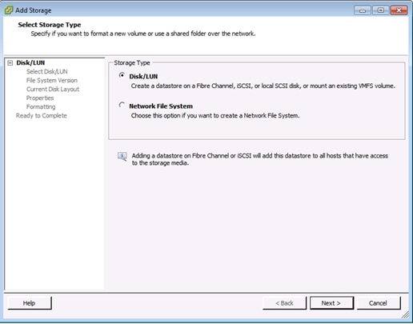Open the File System Version step
The width and height of the screenshot is (413, 324).
pyautogui.click(x=52, y=80)
